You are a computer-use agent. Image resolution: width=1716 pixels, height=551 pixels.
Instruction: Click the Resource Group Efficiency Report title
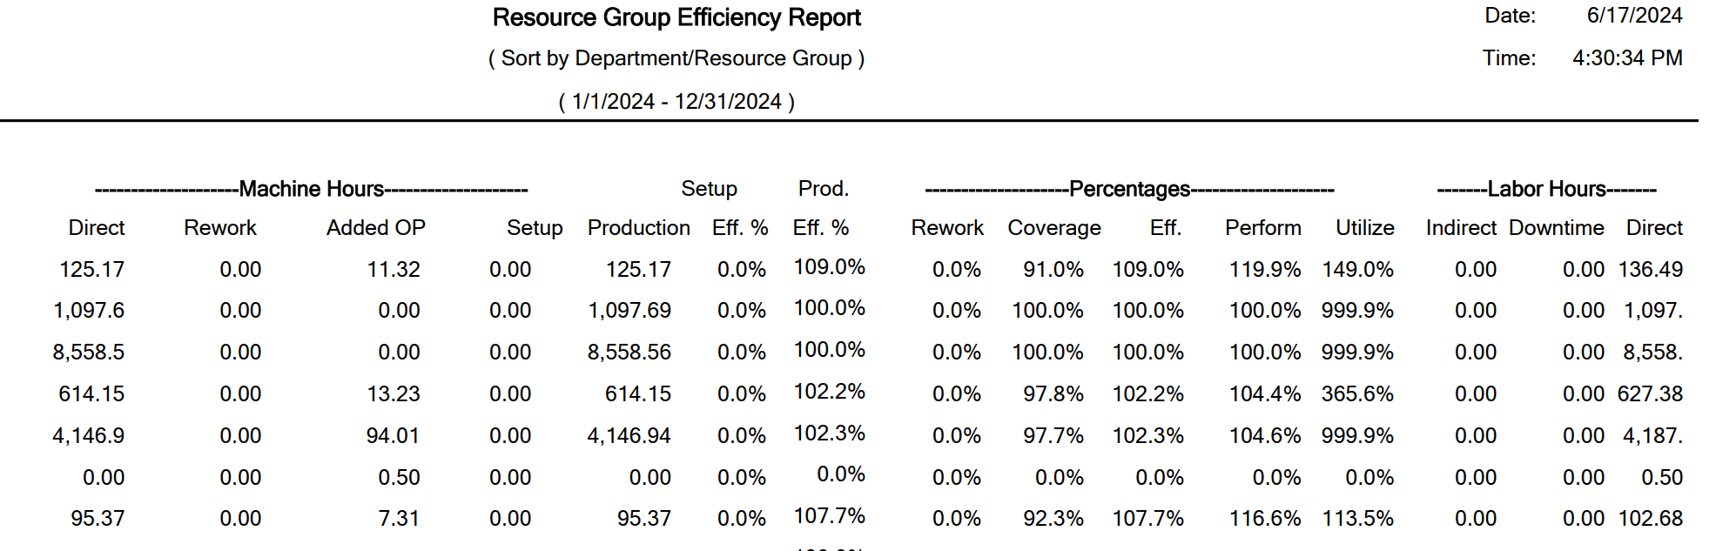tap(676, 17)
